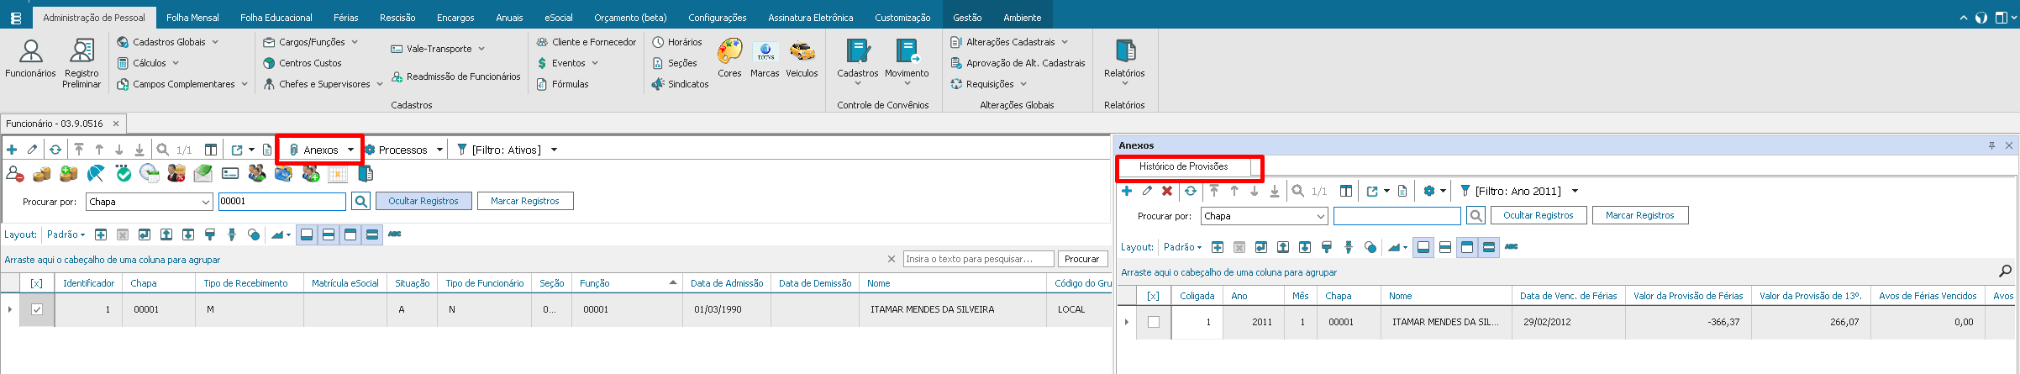Click Marcar Registros in Anexos panel
This screenshot has width=2020, height=374.
click(x=1640, y=215)
